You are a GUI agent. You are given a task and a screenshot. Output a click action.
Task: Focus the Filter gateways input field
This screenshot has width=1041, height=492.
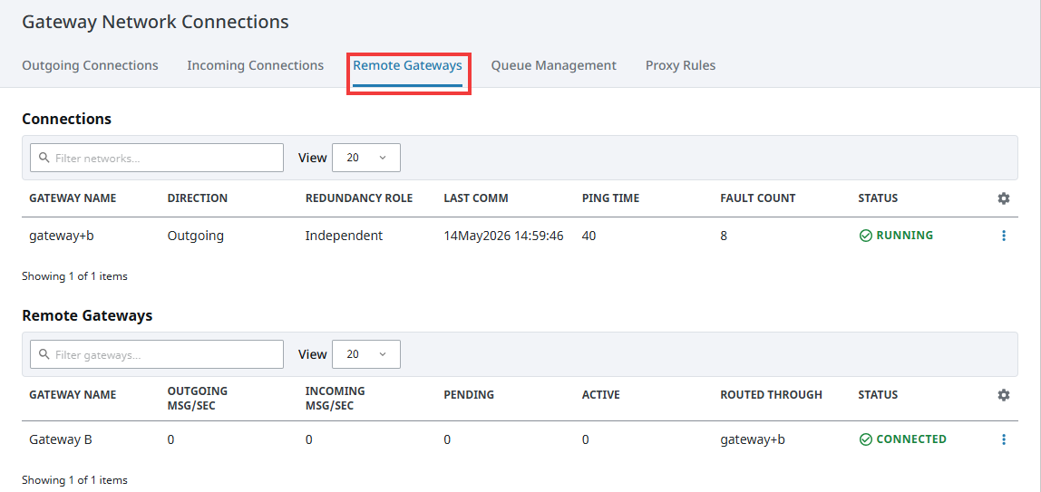click(157, 355)
